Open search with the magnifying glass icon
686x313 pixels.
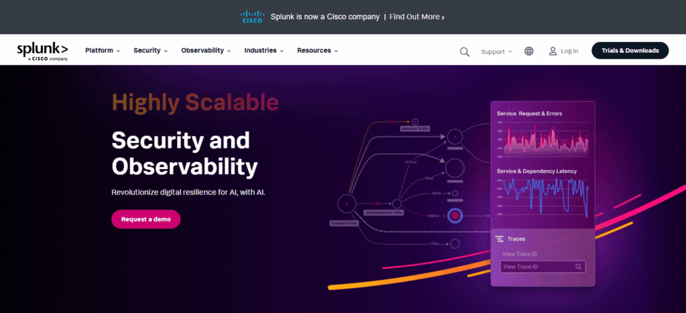(x=464, y=51)
